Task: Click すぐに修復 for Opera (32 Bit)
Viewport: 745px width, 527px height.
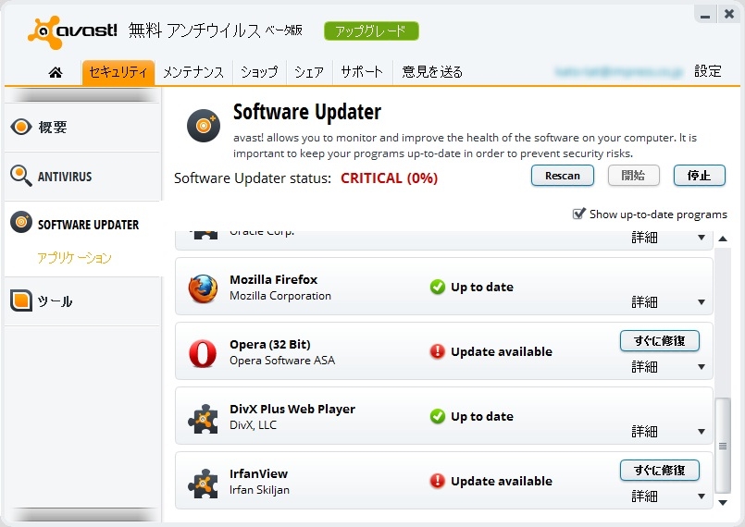Action: [660, 341]
